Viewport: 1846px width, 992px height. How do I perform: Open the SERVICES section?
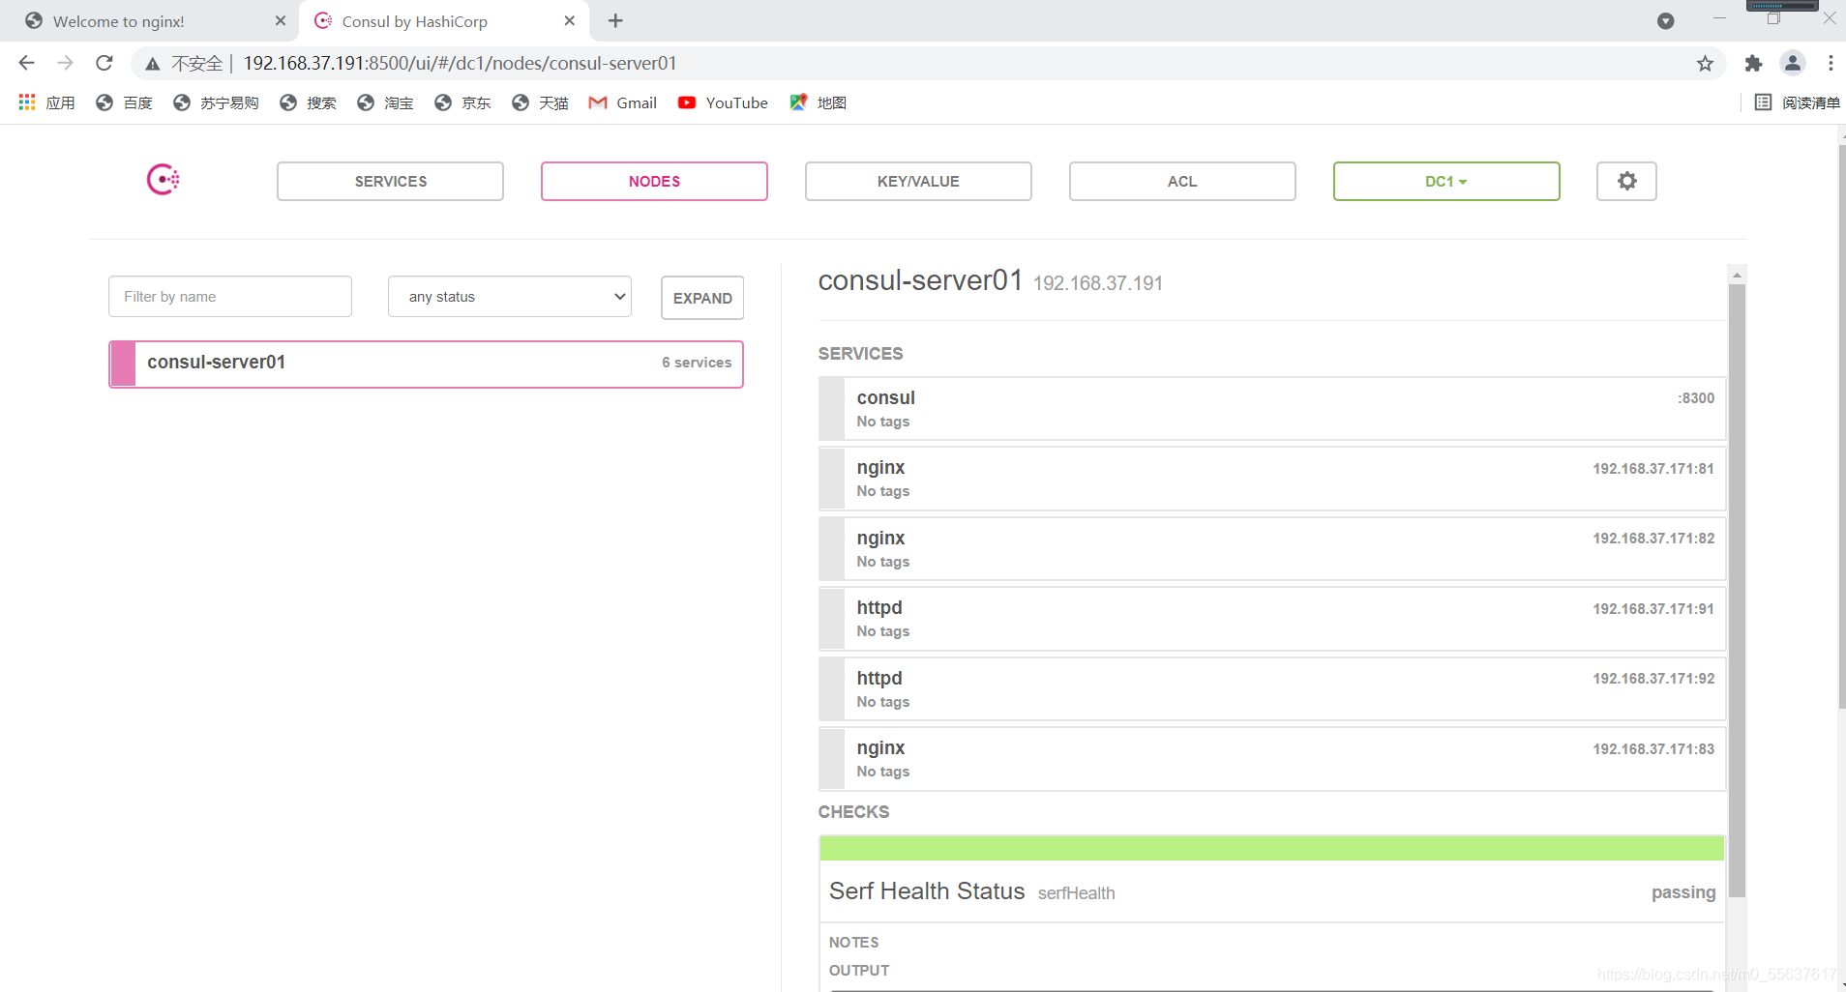coord(390,181)
